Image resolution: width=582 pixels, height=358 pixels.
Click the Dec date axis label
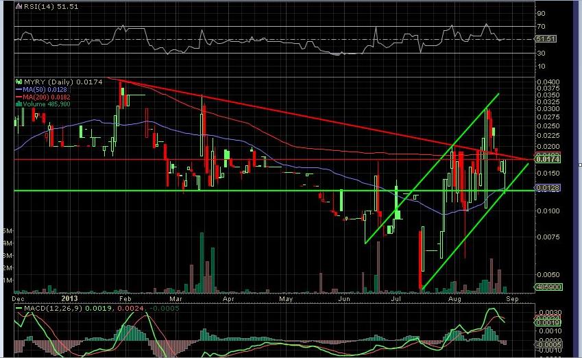[x=19, y=299]
